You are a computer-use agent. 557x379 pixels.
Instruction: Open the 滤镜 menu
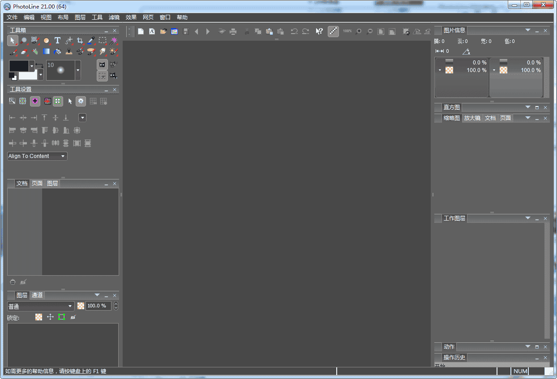click(114, 17)
